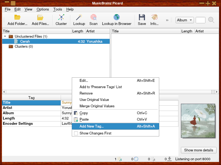Click the Scan fingerprint icon
The height and width of the screenshot is (165, 221).
tap(94, 17)
